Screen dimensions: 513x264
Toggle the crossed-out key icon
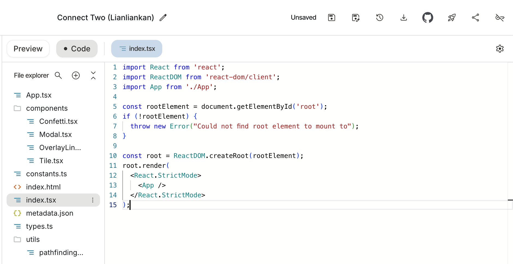pyautogui.click(x=500, y=17)
